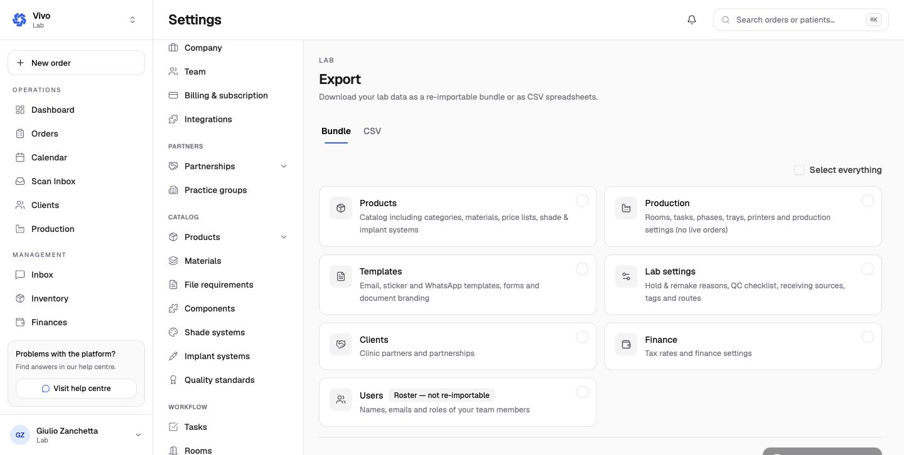The image size is (904, 455).
Task: Click the Shade systems palette icon
Action: click(173, 332)
